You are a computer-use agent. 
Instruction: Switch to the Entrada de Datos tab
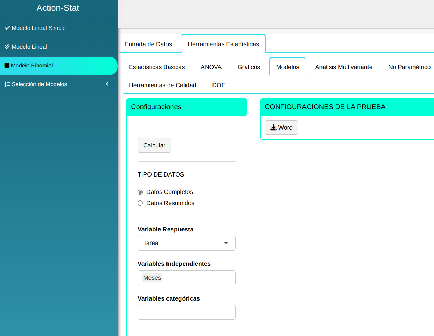tap(148, 44)
